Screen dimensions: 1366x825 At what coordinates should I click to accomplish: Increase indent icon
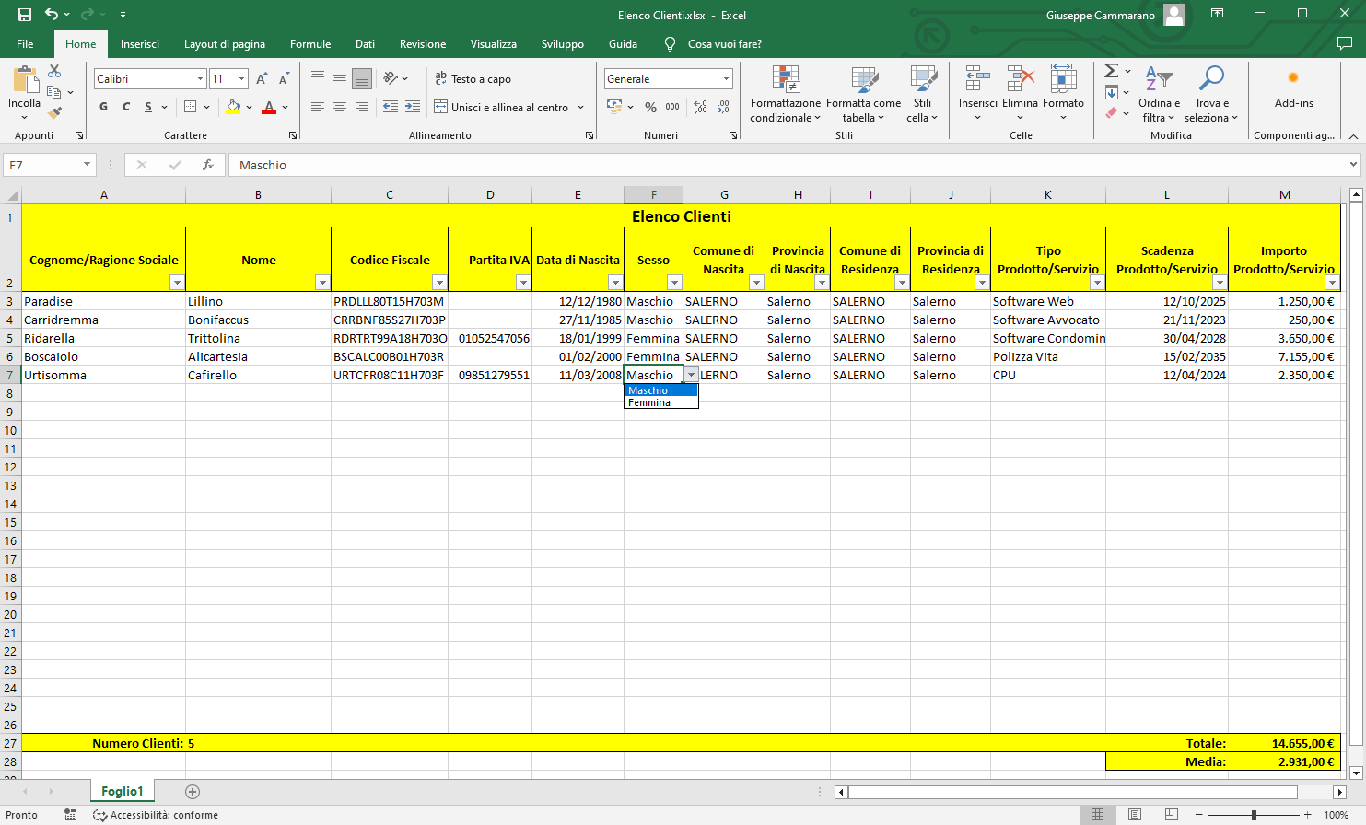[x=413, y=107]
